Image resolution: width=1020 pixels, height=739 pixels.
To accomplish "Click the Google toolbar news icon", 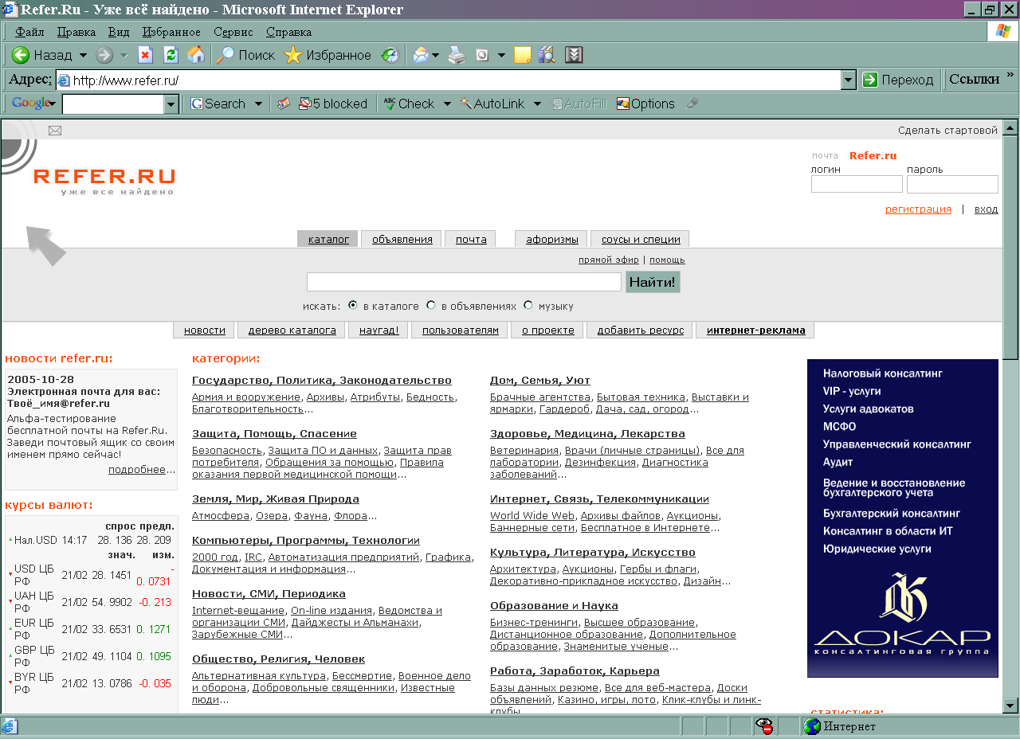I will [x=283, y=104].
